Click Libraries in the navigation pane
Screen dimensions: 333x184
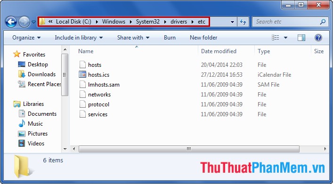coord(33,104)
